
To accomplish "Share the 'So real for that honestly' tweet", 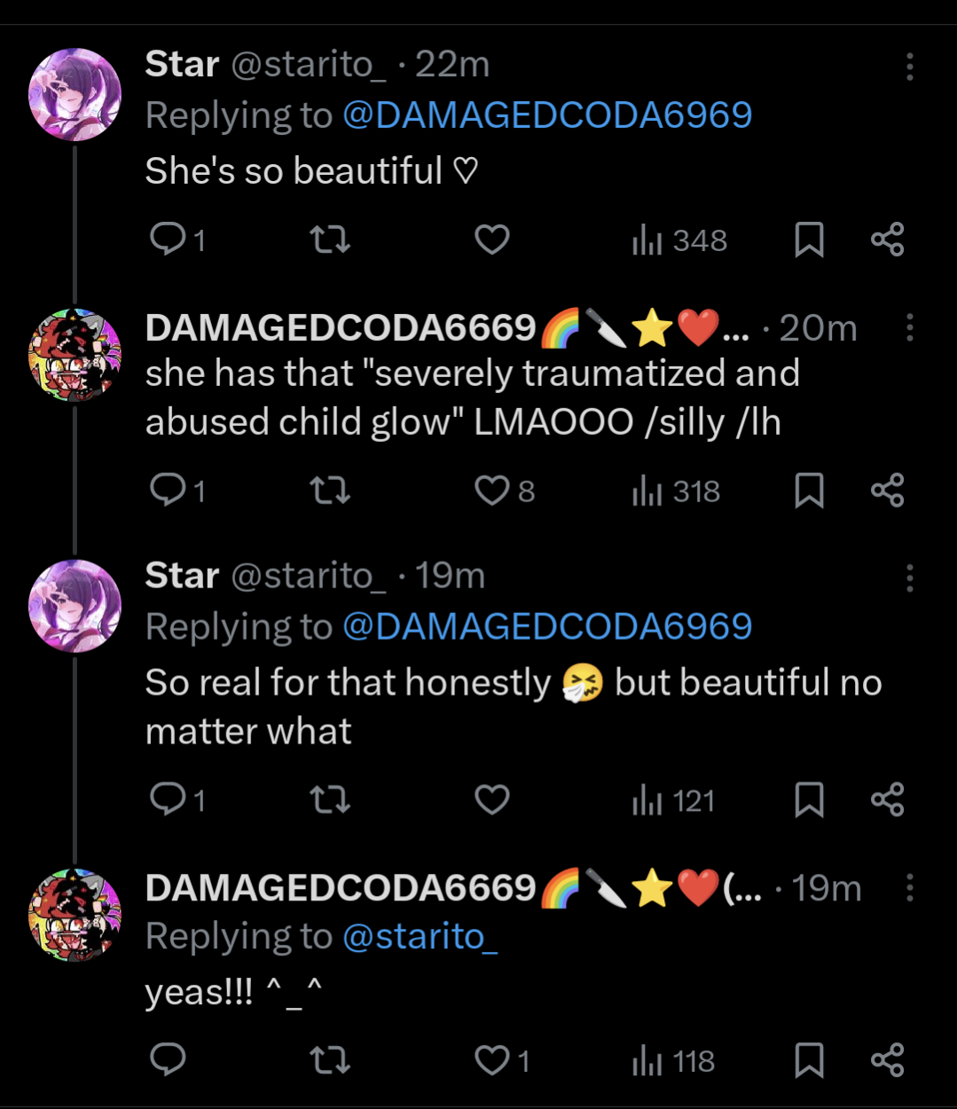I will 887,800.
